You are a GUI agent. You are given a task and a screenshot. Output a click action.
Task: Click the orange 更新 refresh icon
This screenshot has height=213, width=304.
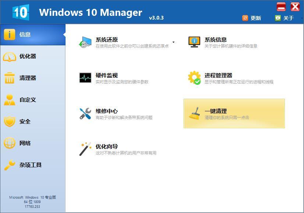pos(245,18)
